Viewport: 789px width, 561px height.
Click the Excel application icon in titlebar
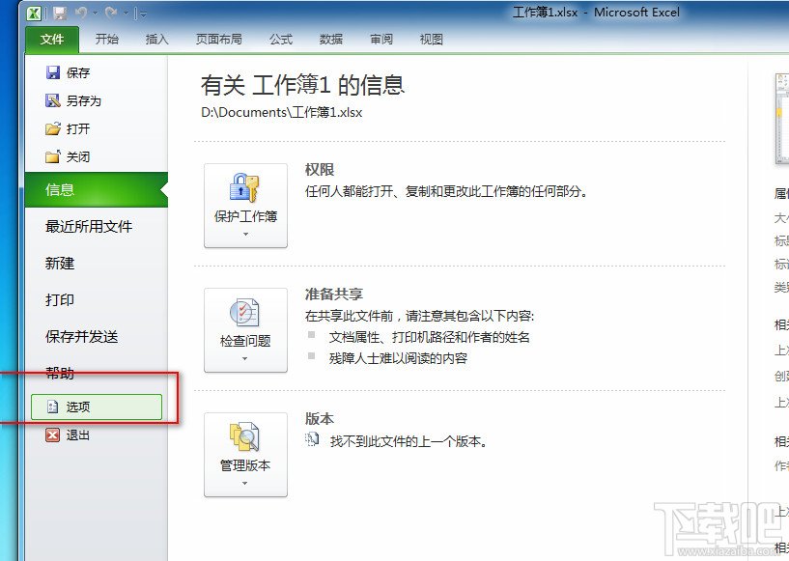point(32,13)
